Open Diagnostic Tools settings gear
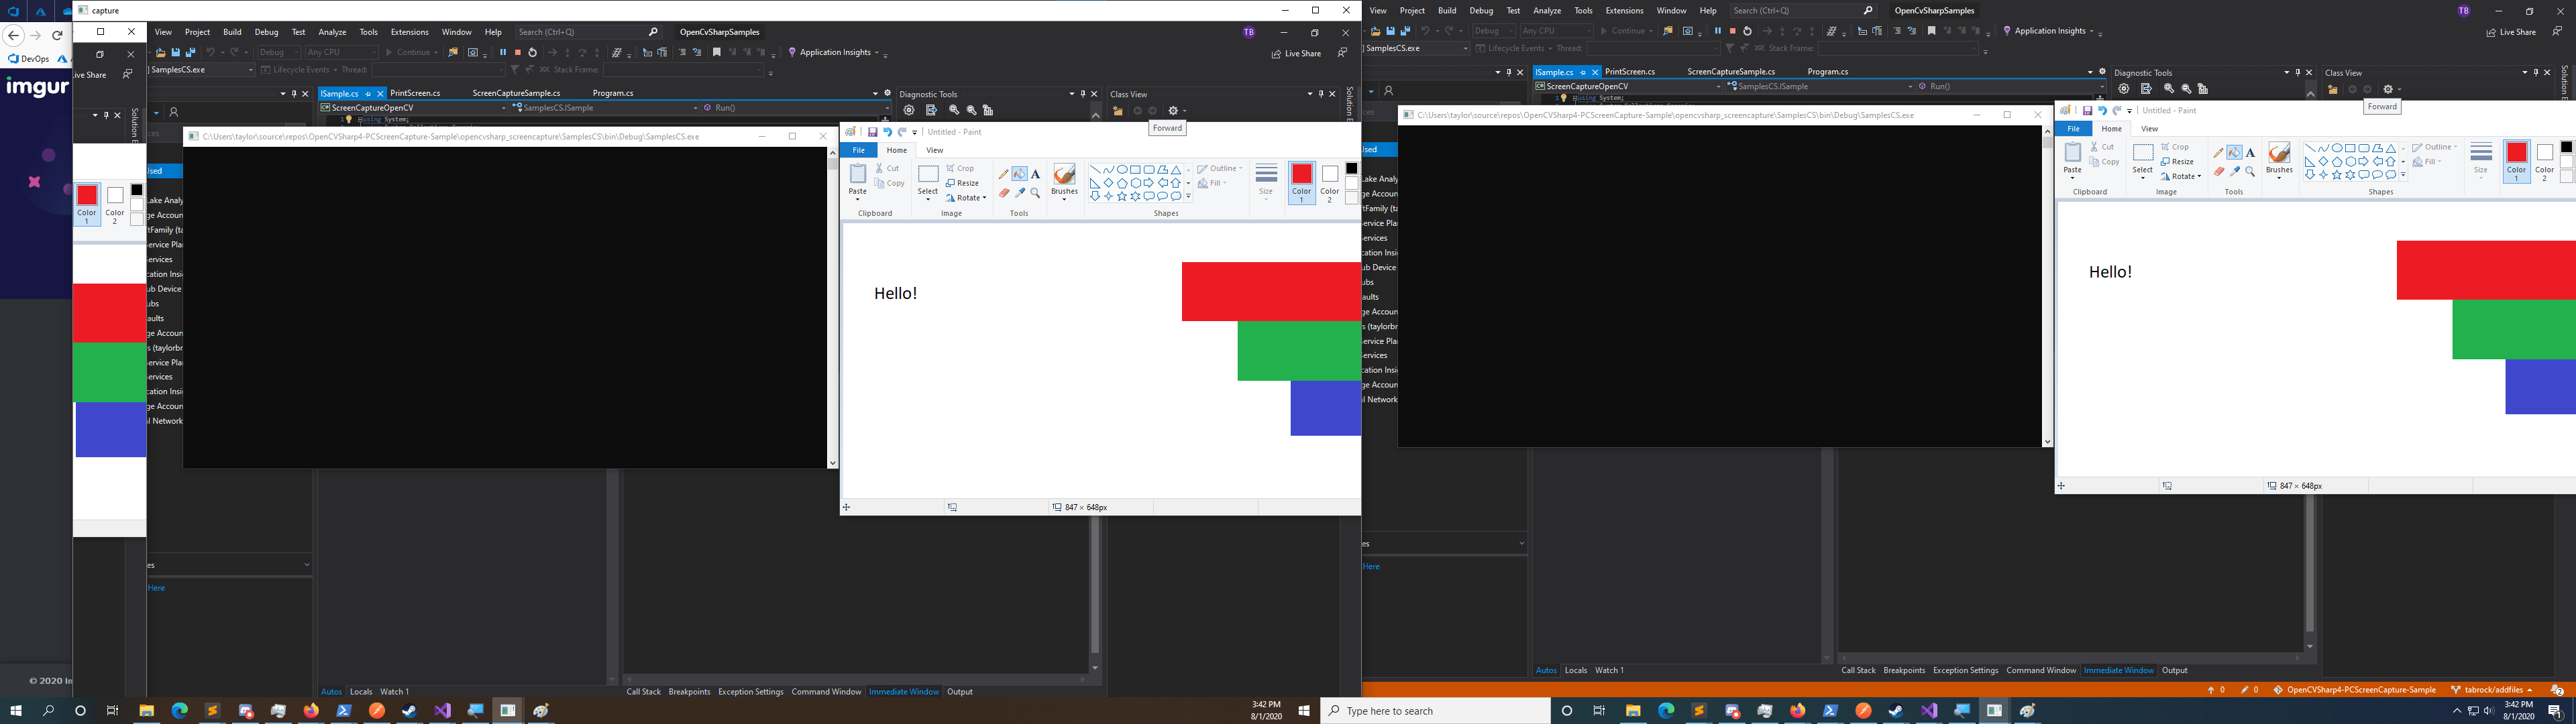Image resolution: width=2576 pixels, height=724 pixels. click(909, 111)
